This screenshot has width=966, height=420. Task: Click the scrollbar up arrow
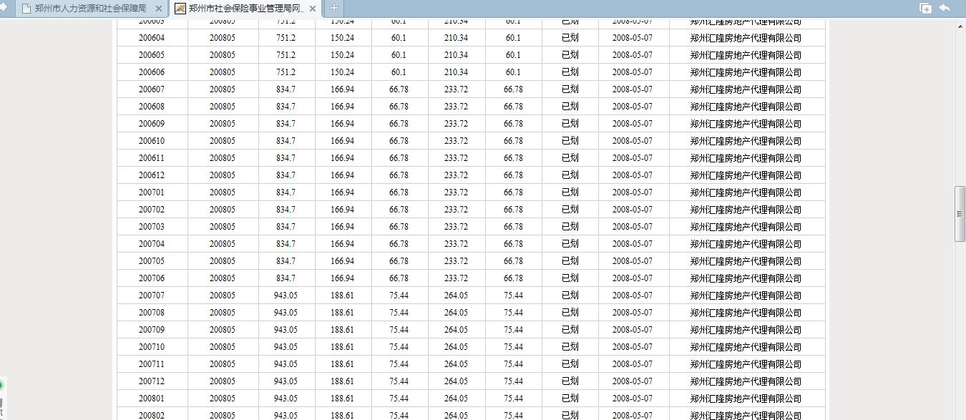coord(960,26)
